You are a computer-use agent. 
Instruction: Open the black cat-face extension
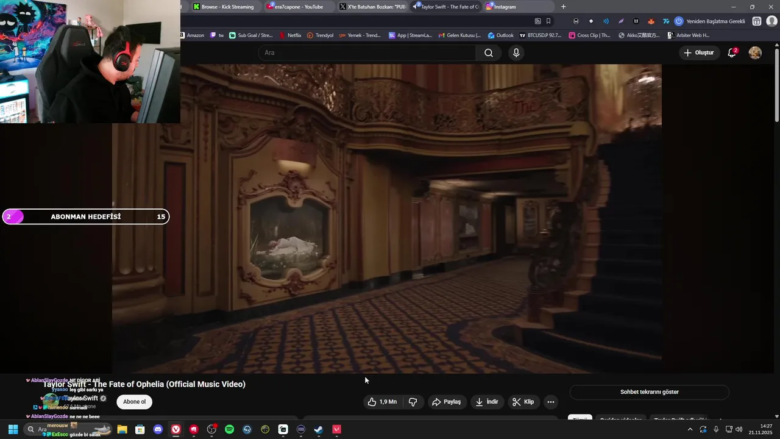click(636, 21)
